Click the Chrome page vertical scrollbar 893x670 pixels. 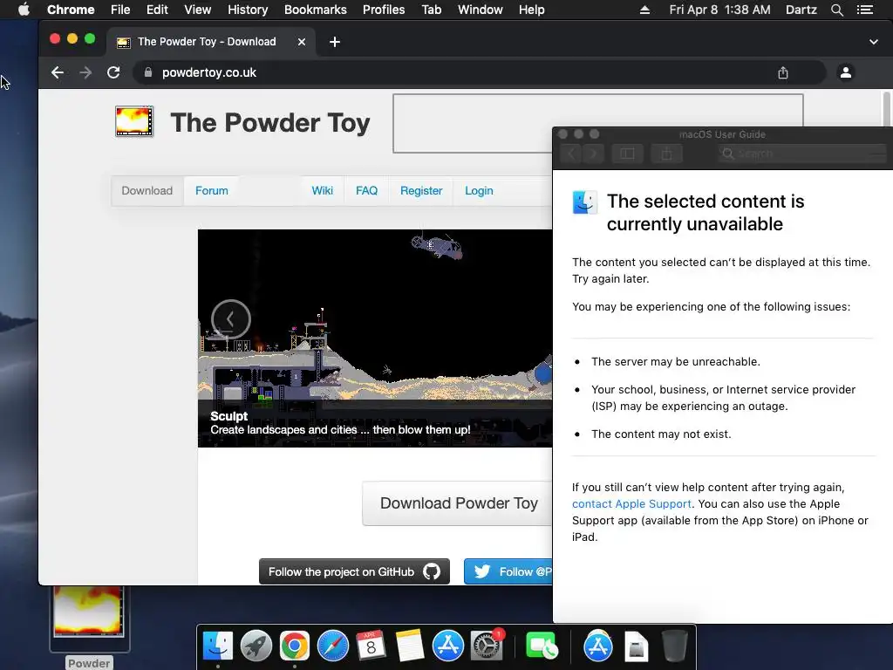coord(886,108)
